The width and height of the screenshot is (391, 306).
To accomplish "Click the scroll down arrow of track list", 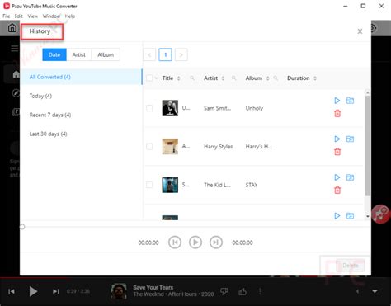I will [x=368, y=217].
